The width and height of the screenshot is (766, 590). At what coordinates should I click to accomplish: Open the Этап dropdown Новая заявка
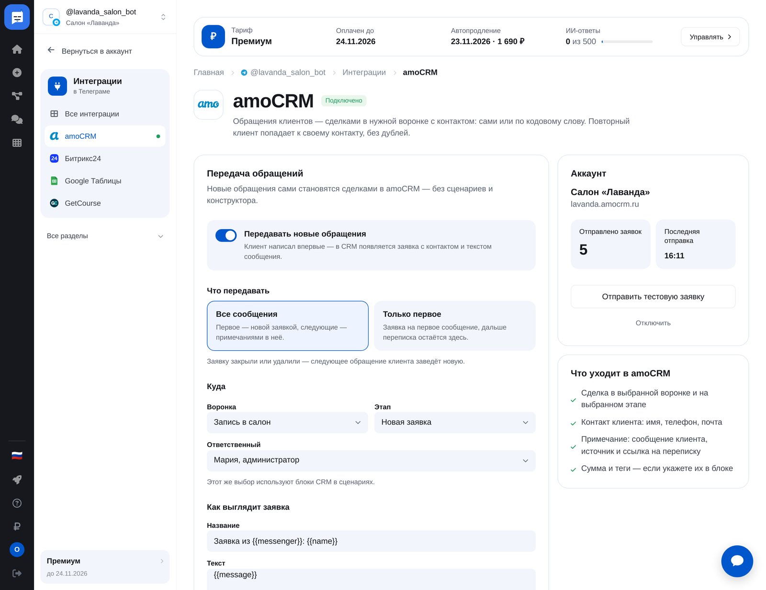455,423
